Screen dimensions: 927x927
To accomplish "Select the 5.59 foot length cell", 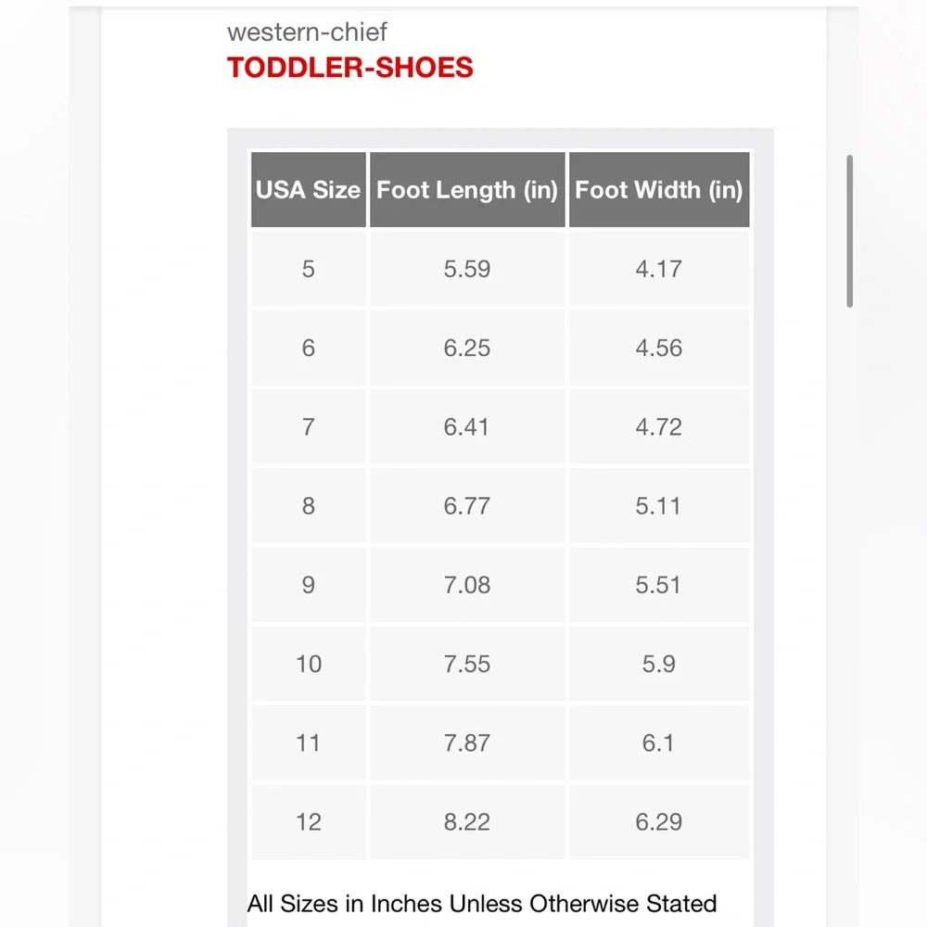I will (x=467, y=269).
